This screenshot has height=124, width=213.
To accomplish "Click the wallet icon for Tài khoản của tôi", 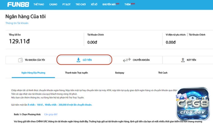I will coord(20,60).
